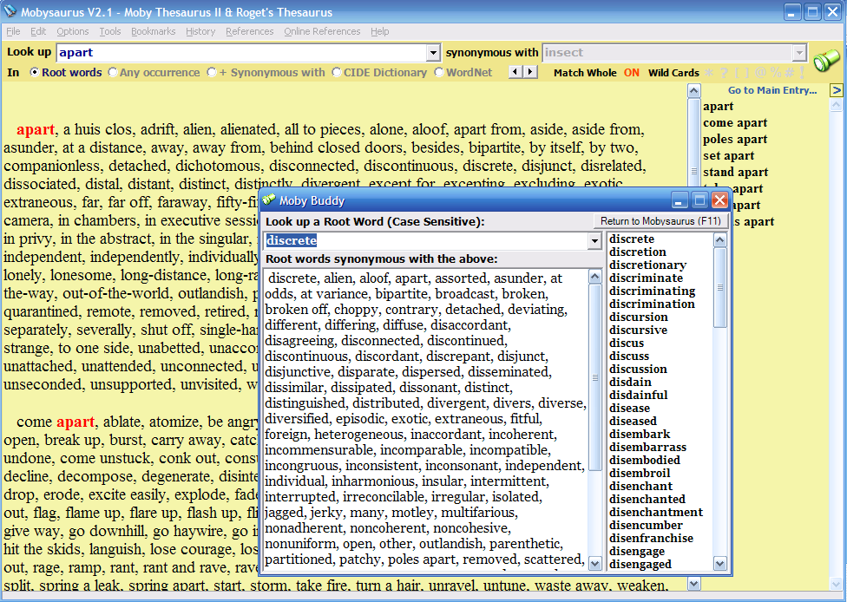
Task: Open the File menu
Action: point(13,31)
